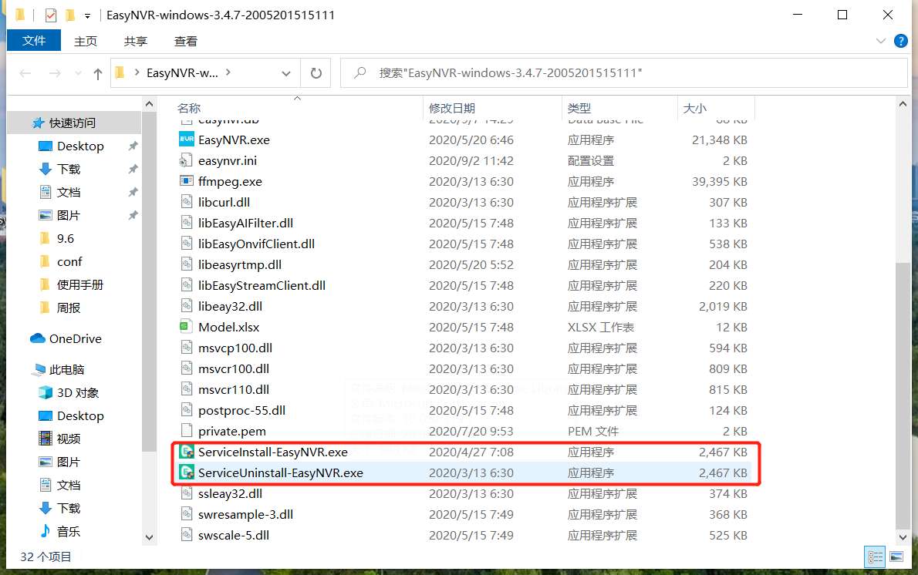Click the back navigation arrow
918x575 pixels.
[x=25, y=73]
